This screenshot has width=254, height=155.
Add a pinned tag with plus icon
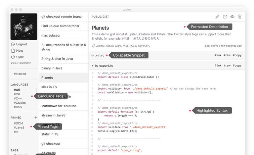click(x=36, y=118)
